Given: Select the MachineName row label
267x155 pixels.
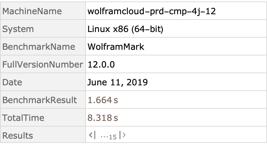Looking at the screenshot, I should click(32, 11).
